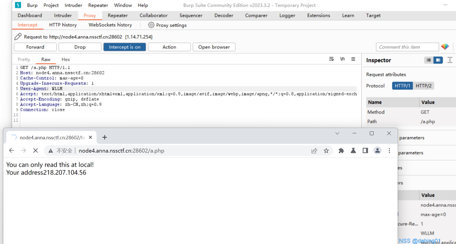Open the Action dropdown button

tap(169, 47)
